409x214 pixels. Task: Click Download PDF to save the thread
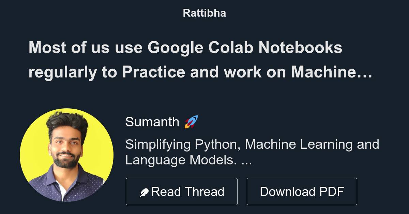302,191
